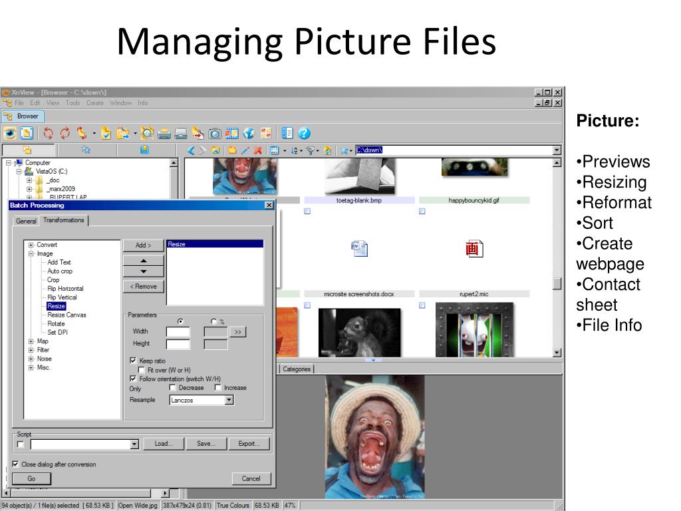Click the options list icon beside the help icon

click(287, 133)
